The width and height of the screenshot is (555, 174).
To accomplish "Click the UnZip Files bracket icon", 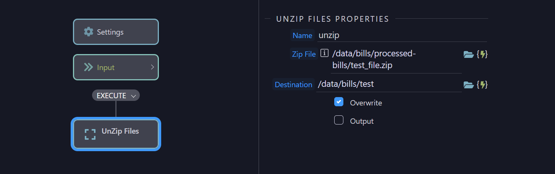I will (90, 134).
